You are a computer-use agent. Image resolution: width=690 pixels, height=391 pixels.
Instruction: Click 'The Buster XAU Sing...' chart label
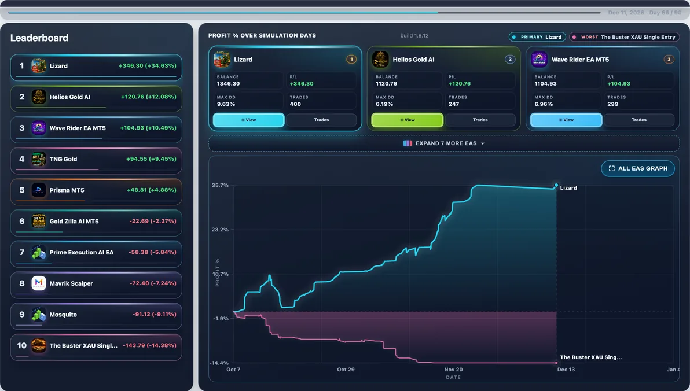click(590, 357)
